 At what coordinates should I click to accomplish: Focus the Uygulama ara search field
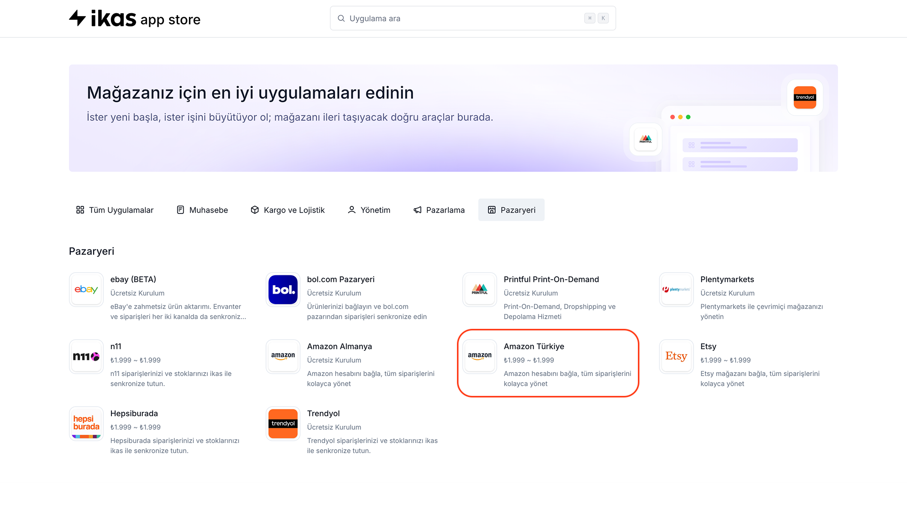(473, 18)
